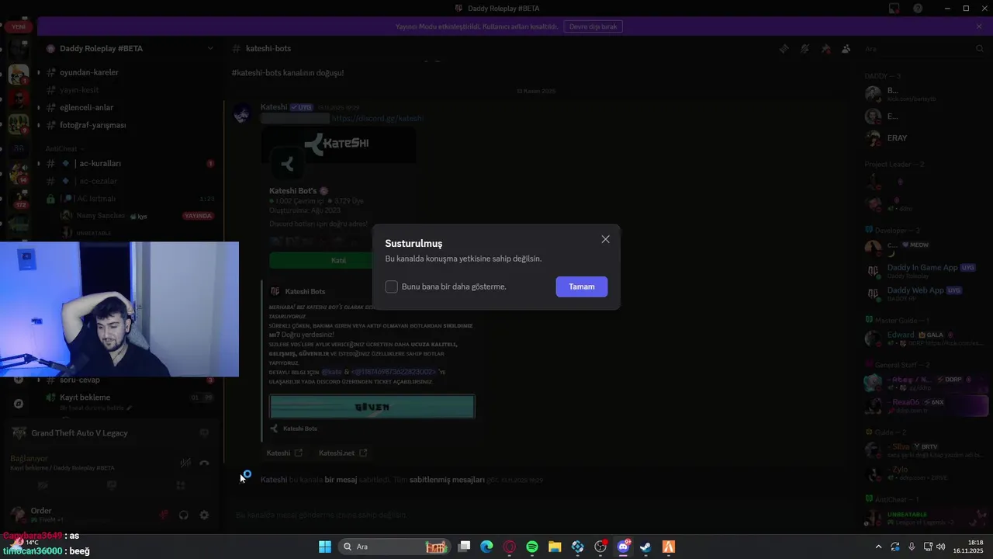Image resolution: width=993 pixels, height=559 pixels.
Task: Open oyundan-kareler channel
Action: 129,72
